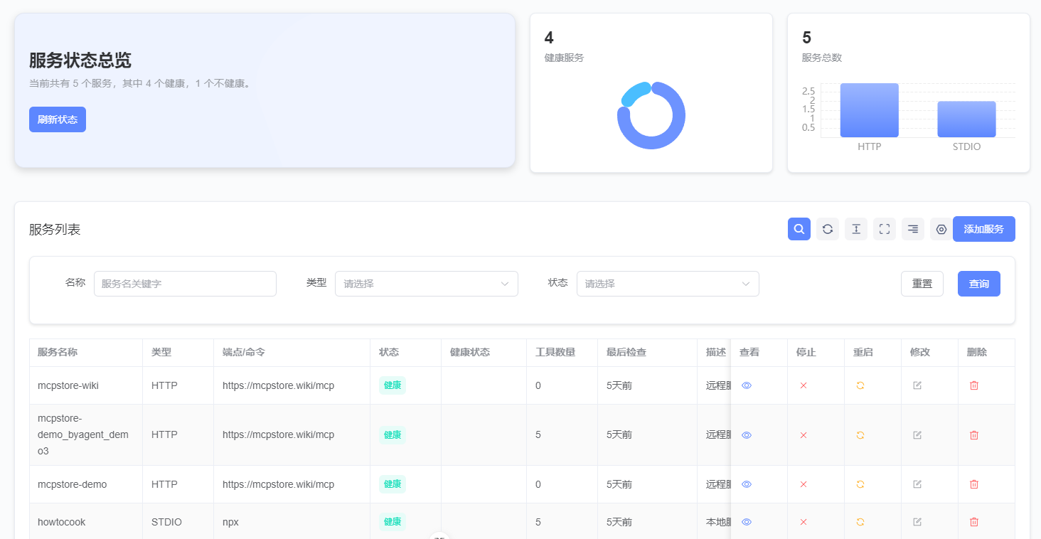1041x539 pixels.
Task: View details of mcpstore-demo service
Action: (747, 484)
